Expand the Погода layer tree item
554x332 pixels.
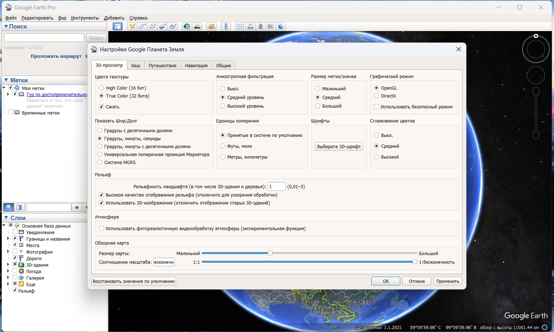click(x=8, y=271)
